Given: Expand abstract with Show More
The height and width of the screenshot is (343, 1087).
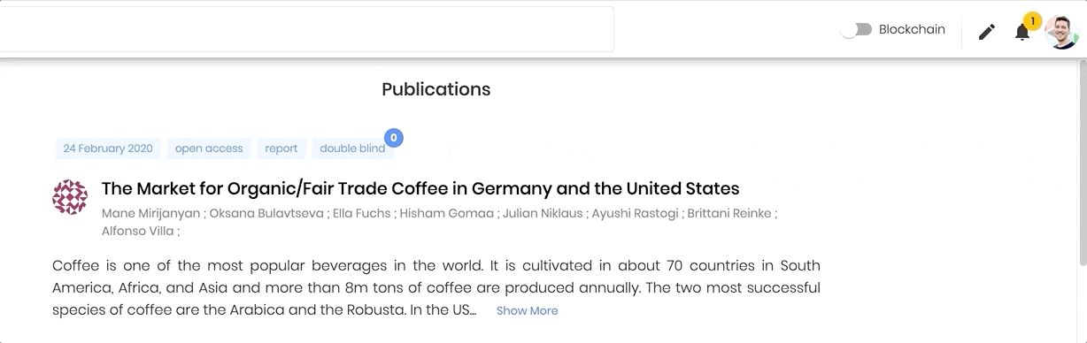Looking at the screenshot, I should pos(527,310).
